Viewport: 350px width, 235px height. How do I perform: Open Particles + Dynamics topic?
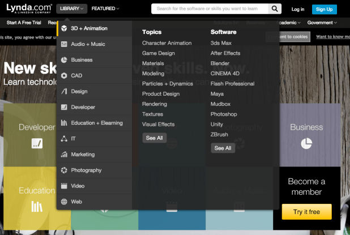[168, 84]
